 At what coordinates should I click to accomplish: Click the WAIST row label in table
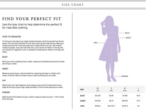tap(83, 101)
